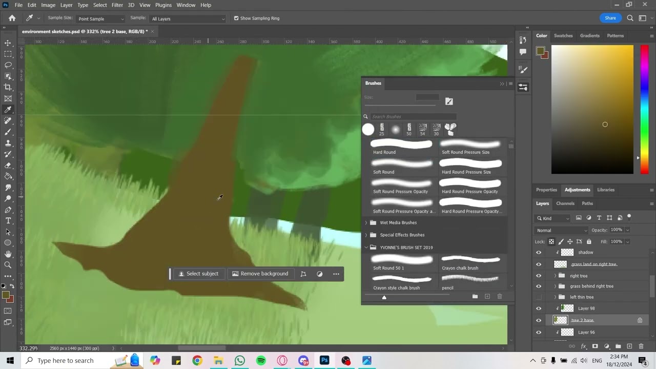
Task: Click the Share button
Action: (610, 18)
